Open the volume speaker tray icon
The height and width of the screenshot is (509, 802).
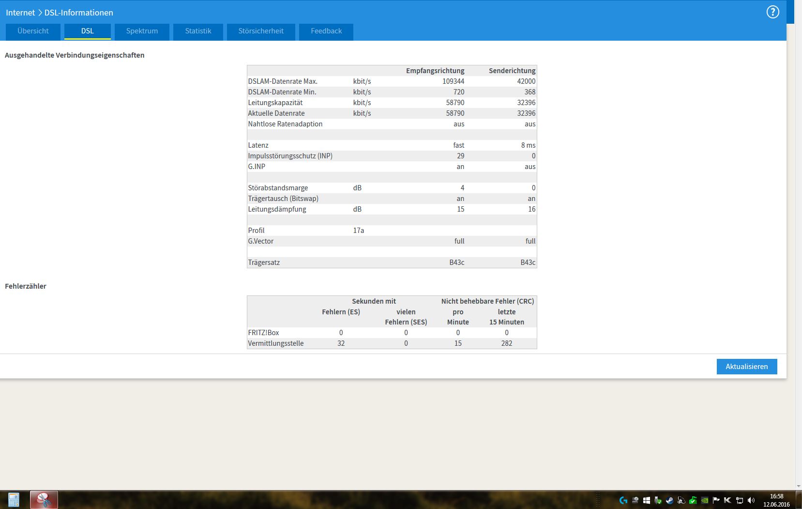[x=751, y=500]
